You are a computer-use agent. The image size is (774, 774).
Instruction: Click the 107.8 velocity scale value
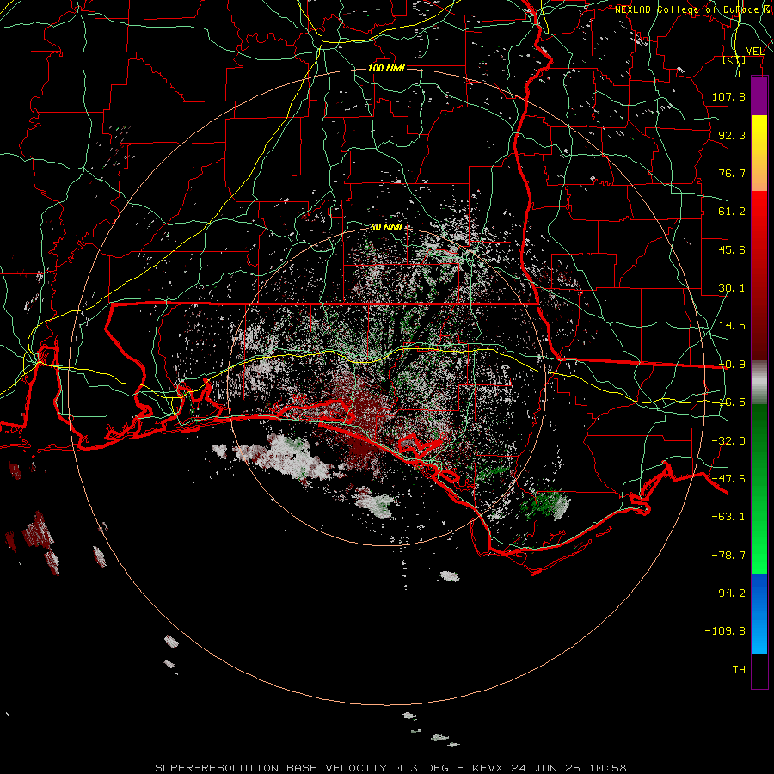tap(728, 96)
